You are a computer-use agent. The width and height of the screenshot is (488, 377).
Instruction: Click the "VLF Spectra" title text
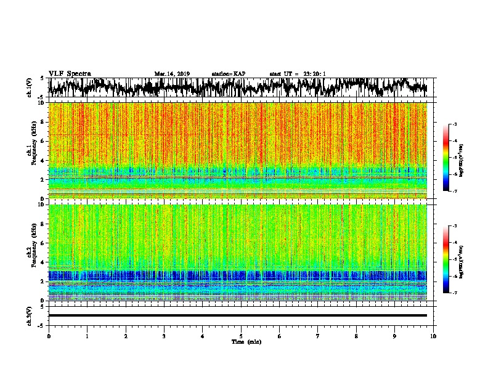coord(70,74)
